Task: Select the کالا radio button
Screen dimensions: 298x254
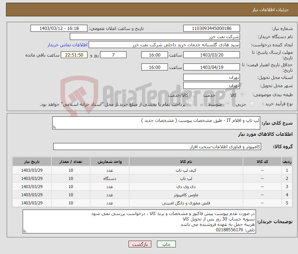Action: pyautogui.click(x=242, y=94)
